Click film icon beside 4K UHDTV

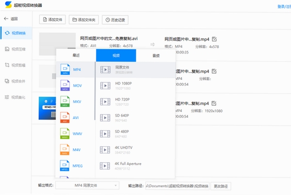[105, 150]
